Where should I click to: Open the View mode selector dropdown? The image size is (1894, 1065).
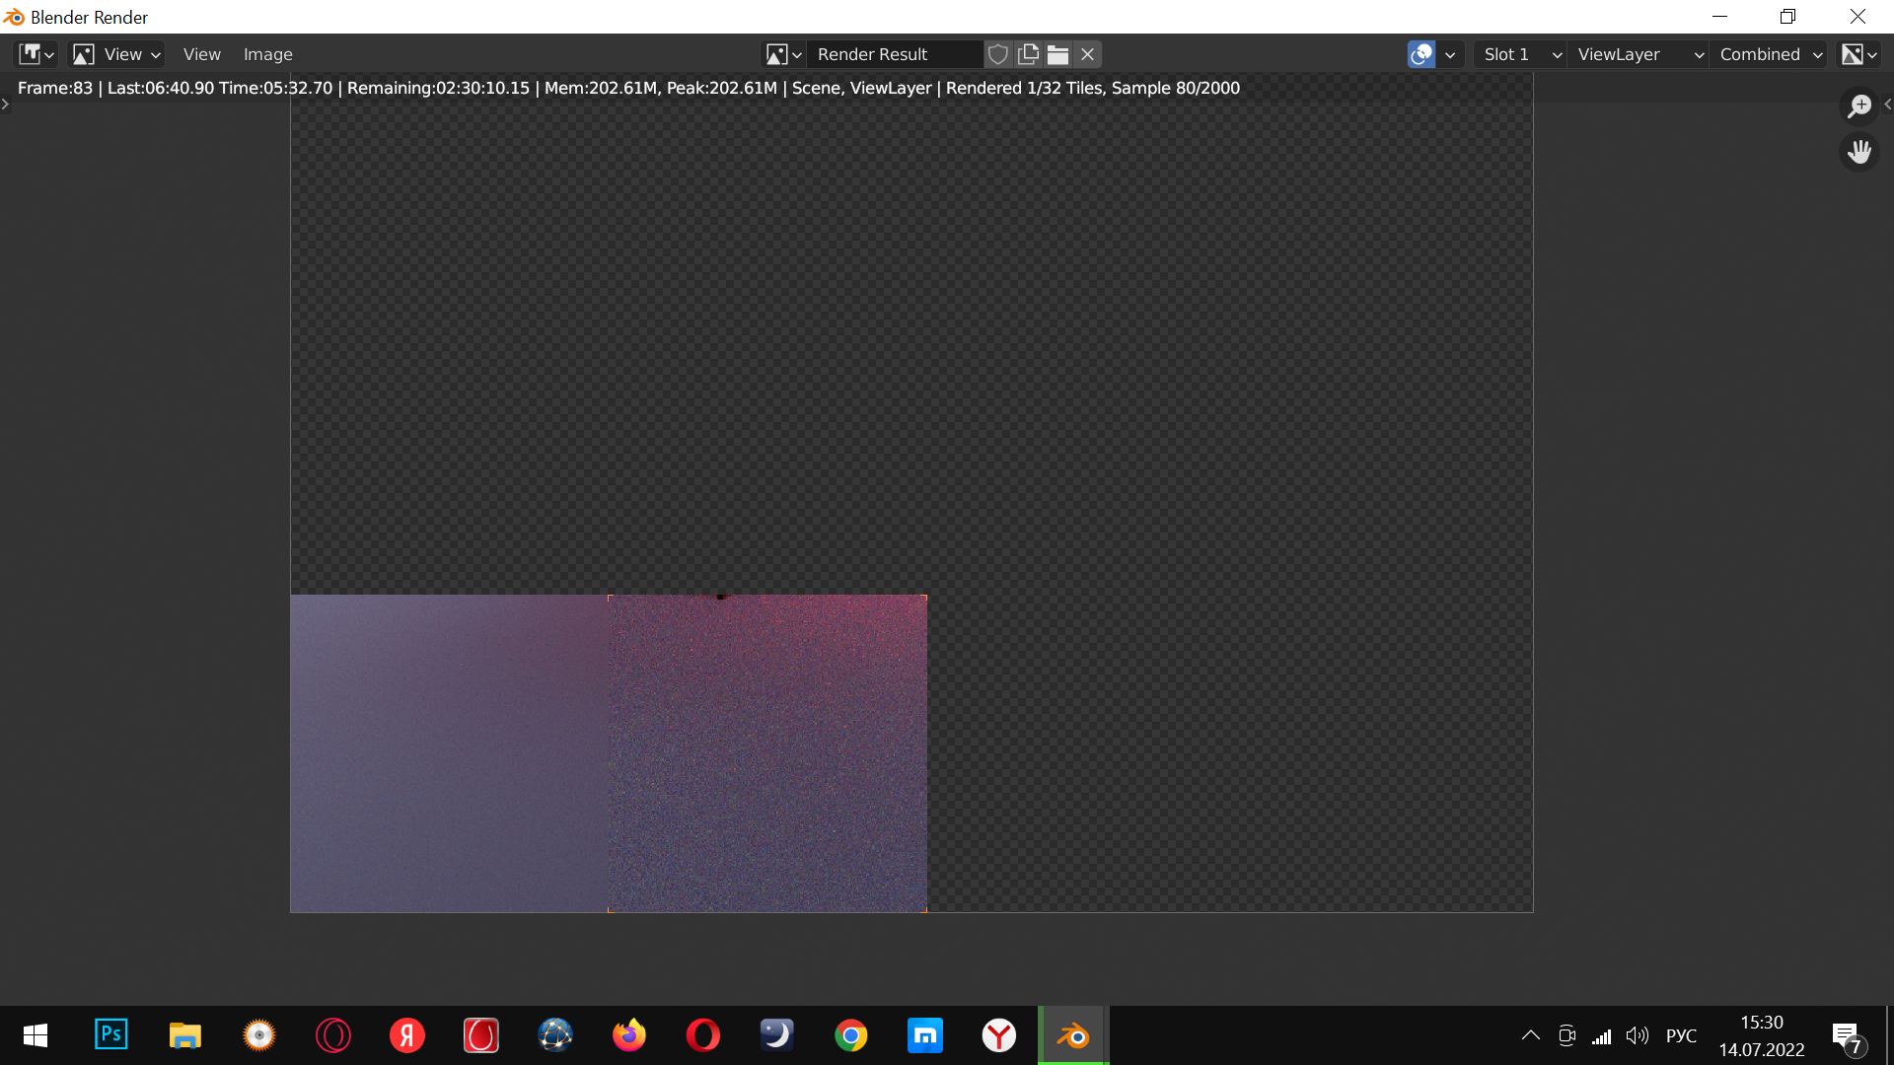[x=117, y=54]
